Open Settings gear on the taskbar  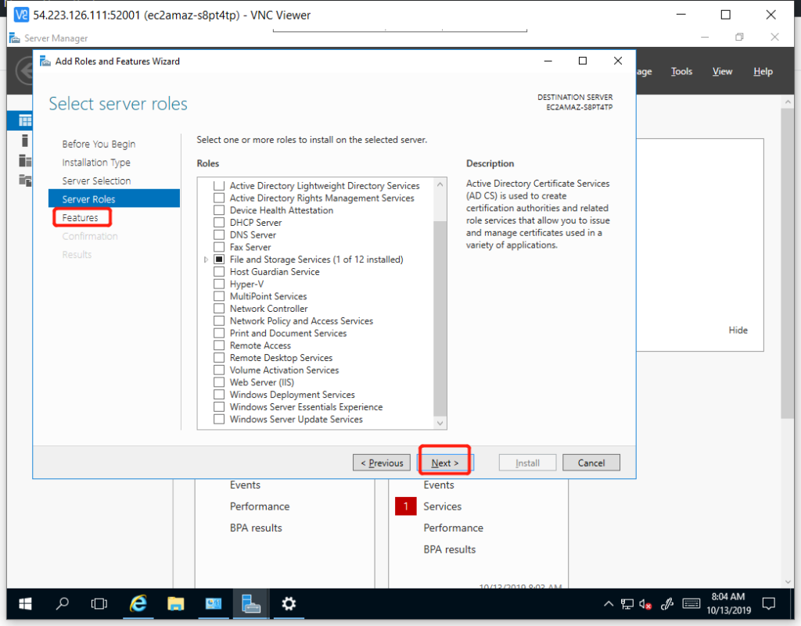[x=289, y=603]
